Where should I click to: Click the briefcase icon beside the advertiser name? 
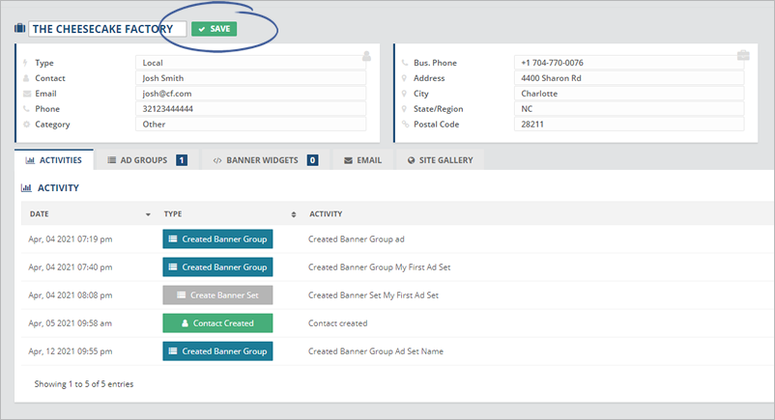pyautogui.click(x=19, y=29)
